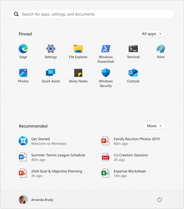This screenshot has width=184, height=209.
Task: Open the Photos app icon
Action: (23, 73)
